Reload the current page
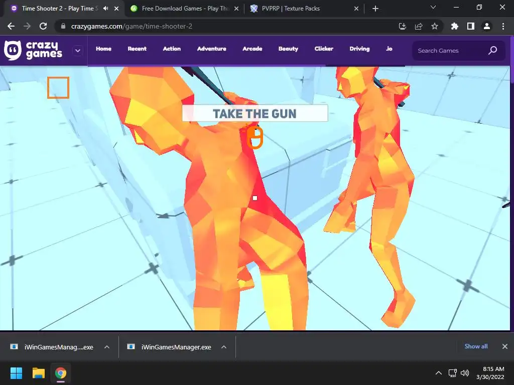 coord(43,26)
